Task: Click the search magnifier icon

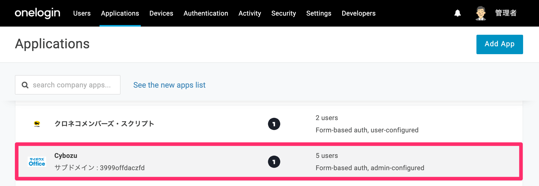Action: (25, 85)
